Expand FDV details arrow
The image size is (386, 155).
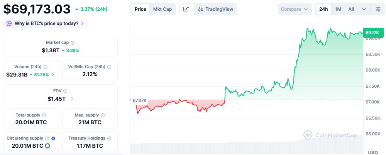coord(72,99)
